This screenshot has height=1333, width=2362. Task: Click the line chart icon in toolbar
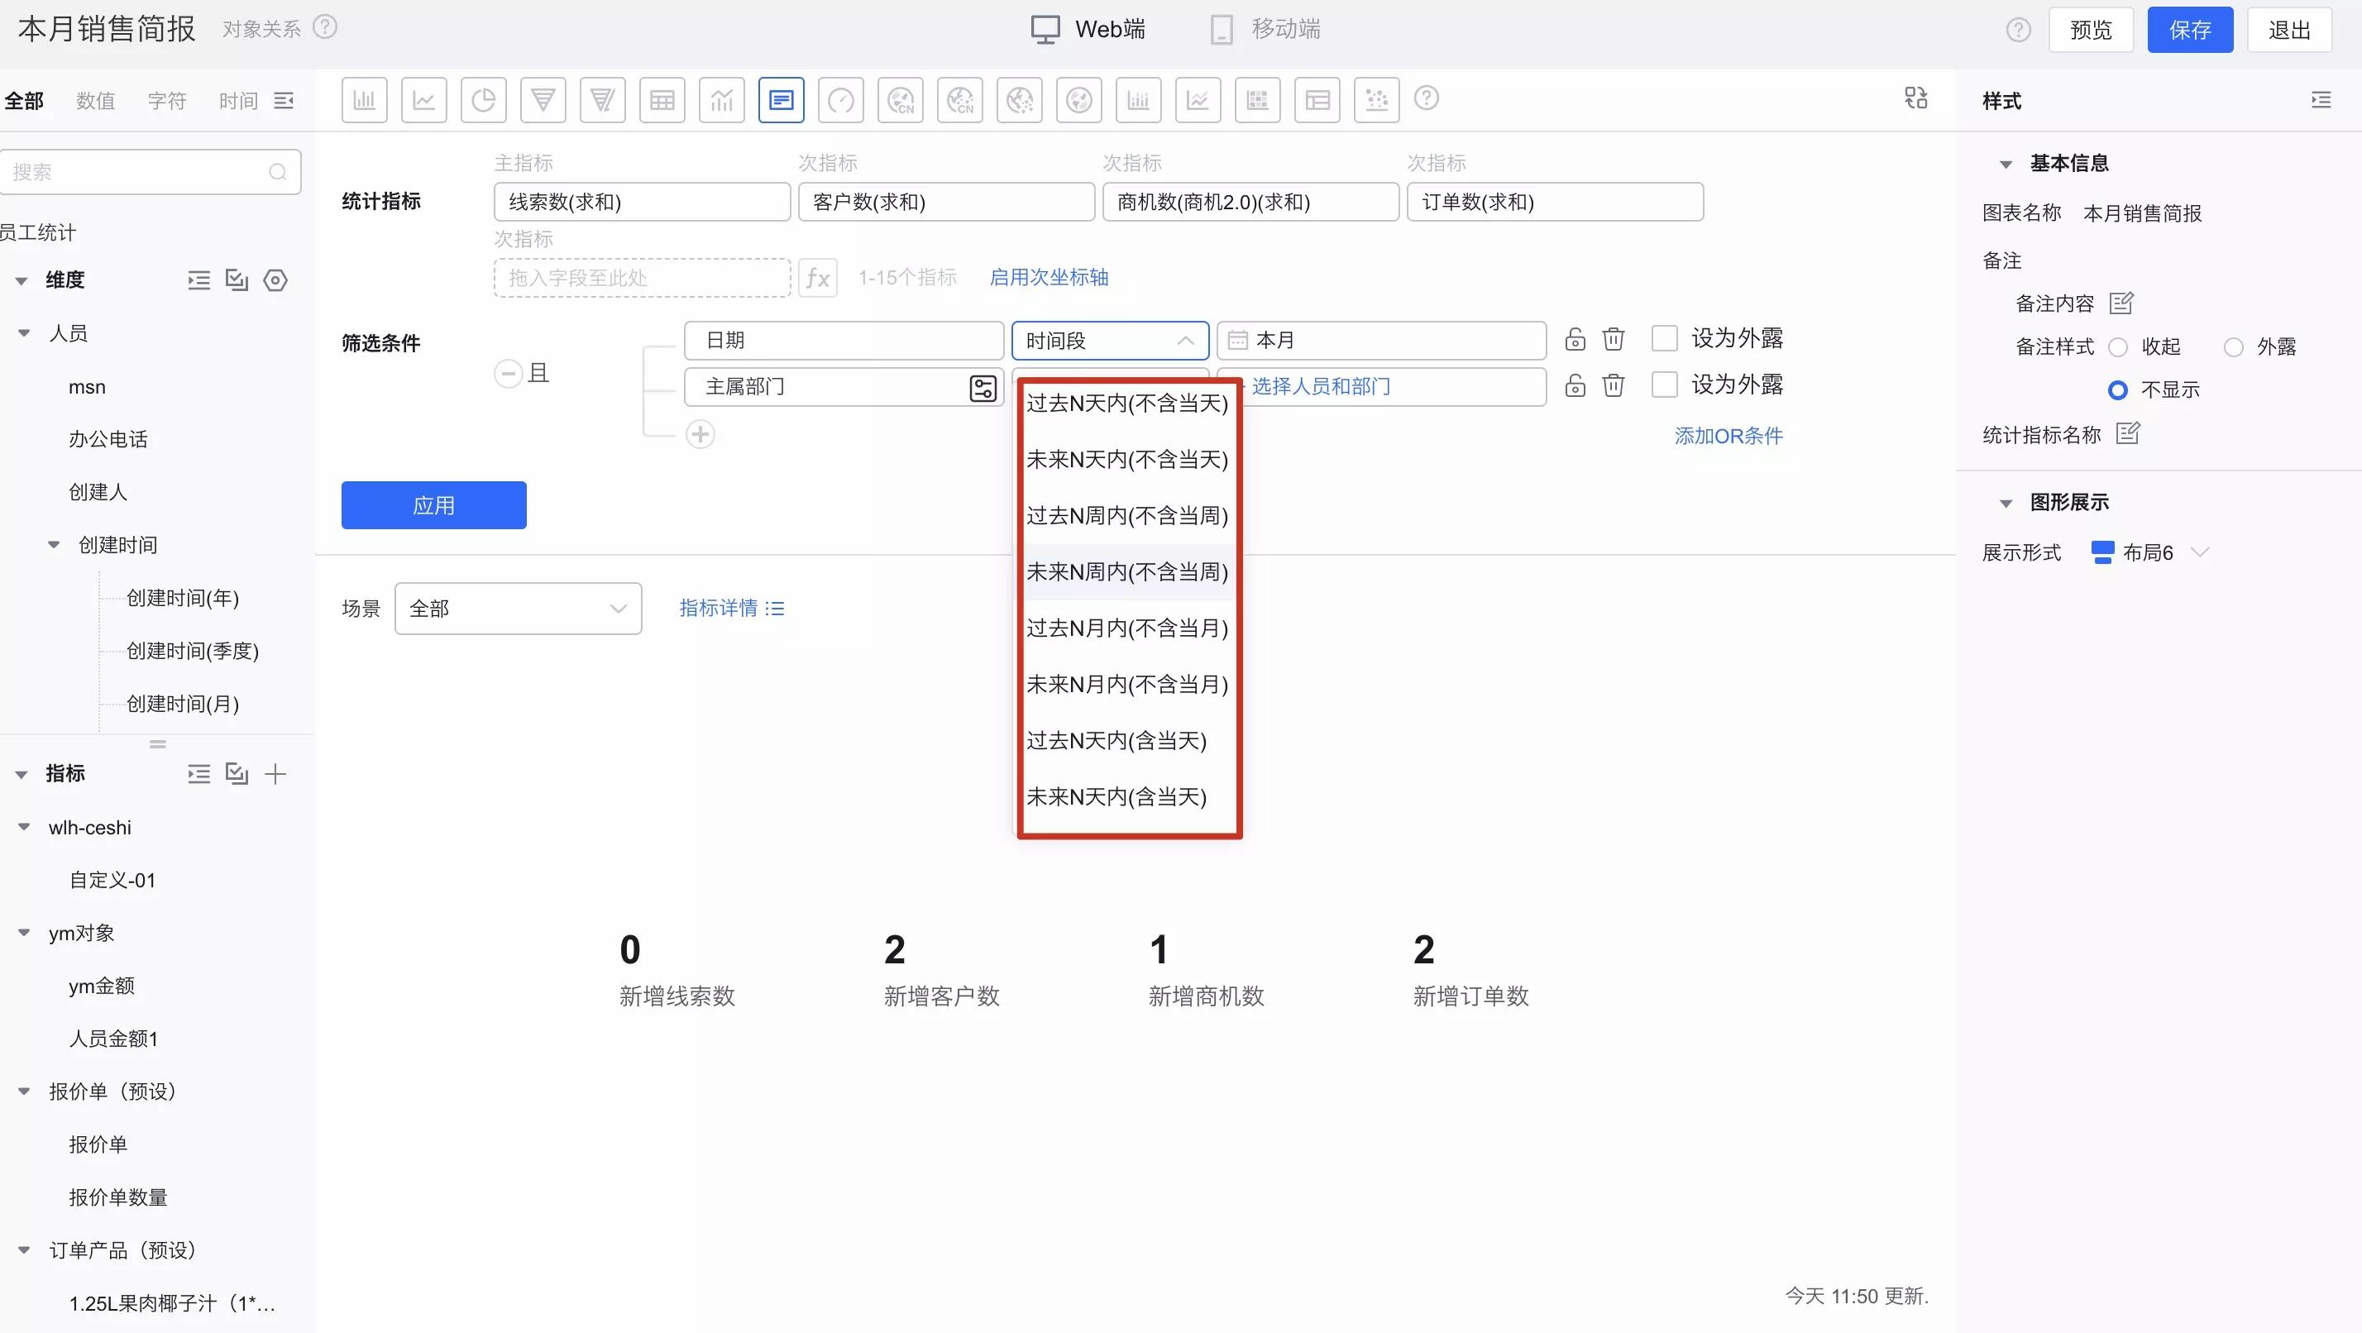423,99
